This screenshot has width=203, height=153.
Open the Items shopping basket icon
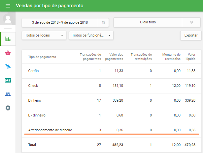[x=8, y=53]
